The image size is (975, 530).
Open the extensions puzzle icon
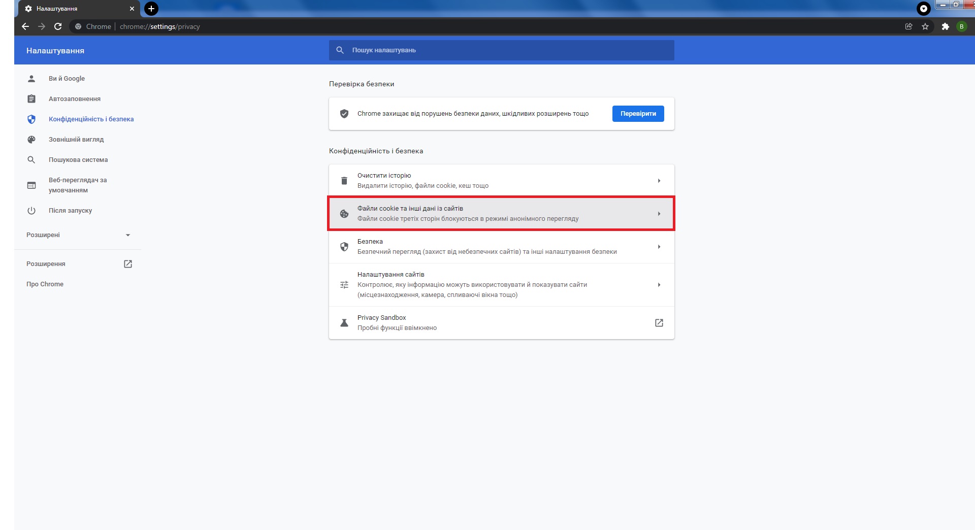coord(945,26)
